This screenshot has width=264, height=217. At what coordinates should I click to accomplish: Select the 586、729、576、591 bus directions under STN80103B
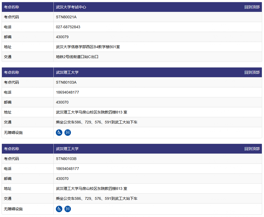pyautogui.click(x=97, y=199)
